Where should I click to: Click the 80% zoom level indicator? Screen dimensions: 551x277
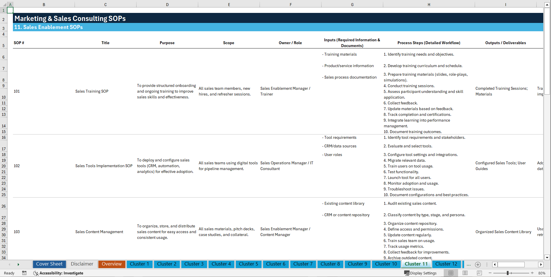click(542, 273)
